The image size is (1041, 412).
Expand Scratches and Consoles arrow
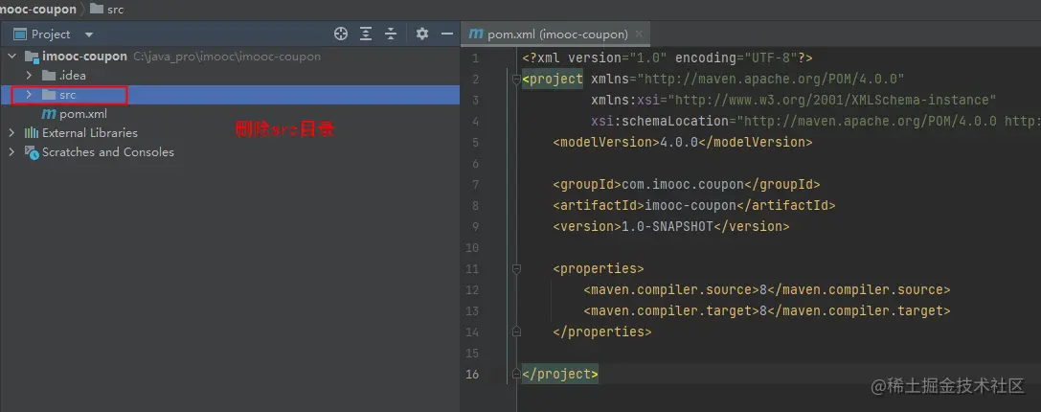[11, 152]
